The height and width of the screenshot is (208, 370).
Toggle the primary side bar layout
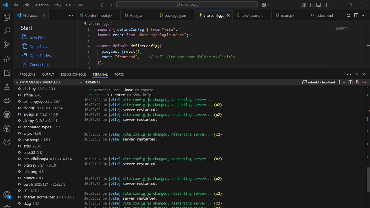click(311, 5)
